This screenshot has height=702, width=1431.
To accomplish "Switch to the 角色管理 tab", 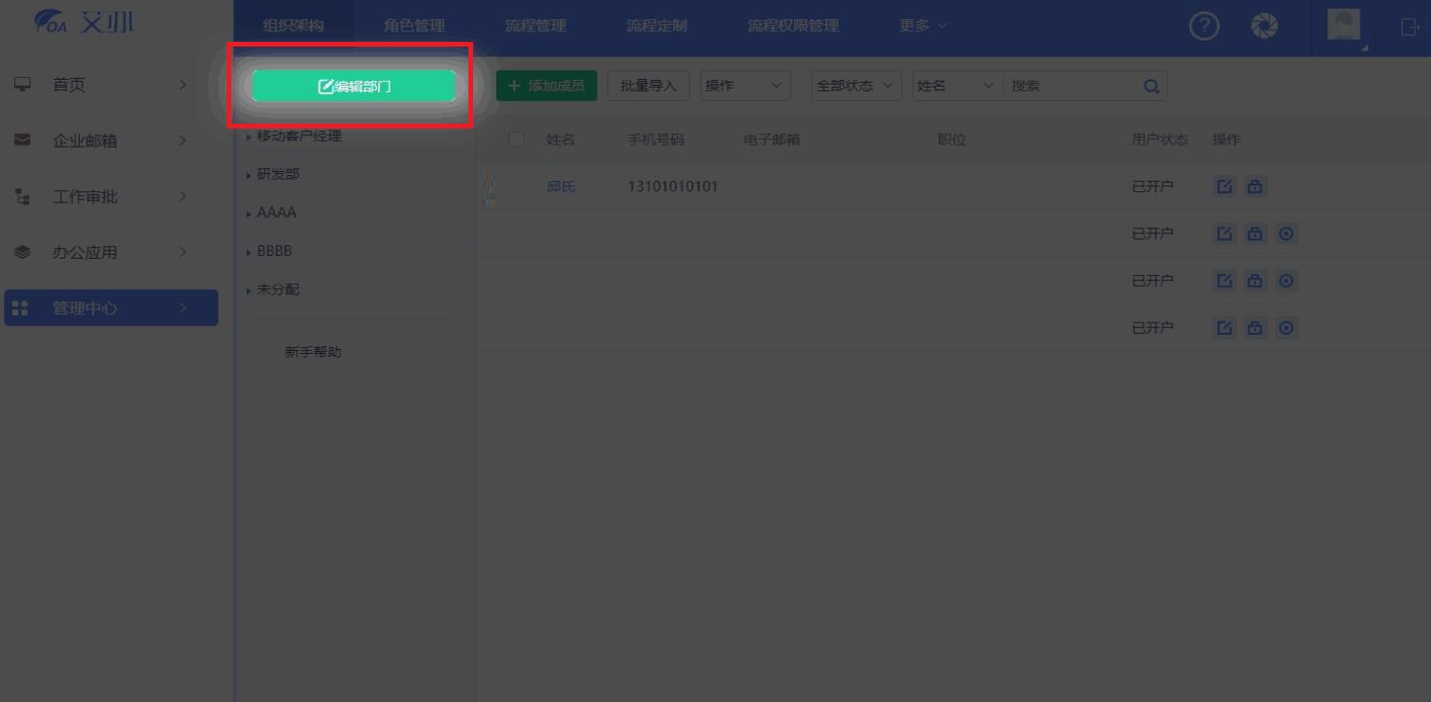I will click(414, 26).
